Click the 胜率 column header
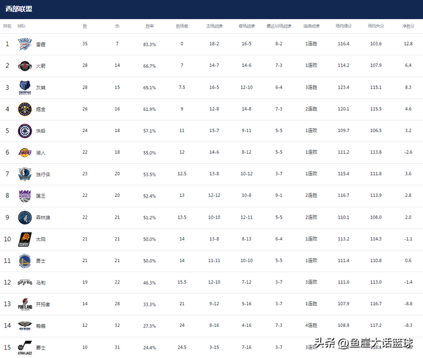Viewport: 423px width, 358px height. (x=149, y=26)
